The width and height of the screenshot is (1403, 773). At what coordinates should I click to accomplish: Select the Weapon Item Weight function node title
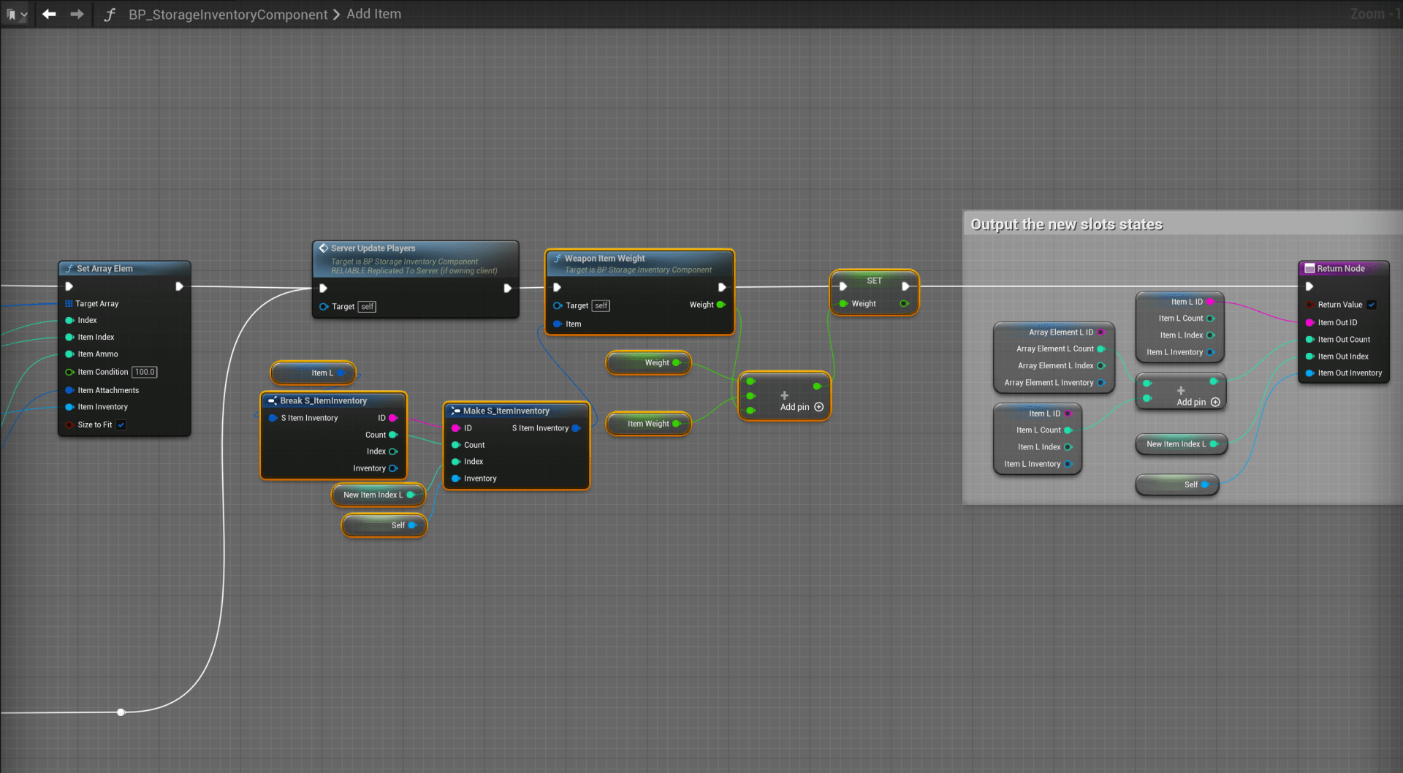604,258
